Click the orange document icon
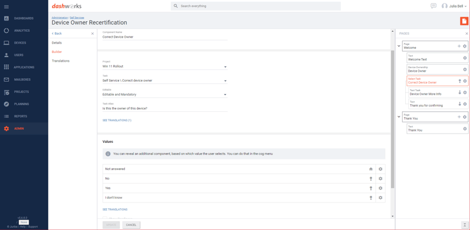 464,21
